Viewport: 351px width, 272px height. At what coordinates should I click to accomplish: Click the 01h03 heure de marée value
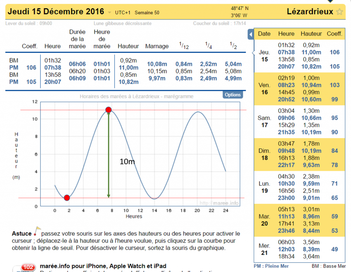tap(102, 71)
